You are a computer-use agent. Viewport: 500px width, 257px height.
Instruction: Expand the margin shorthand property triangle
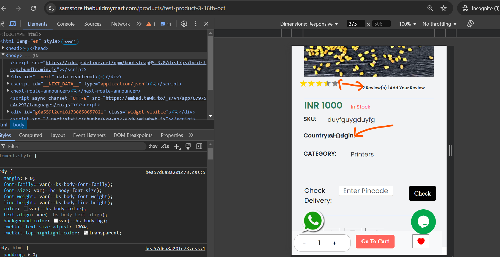pos(26,178)
